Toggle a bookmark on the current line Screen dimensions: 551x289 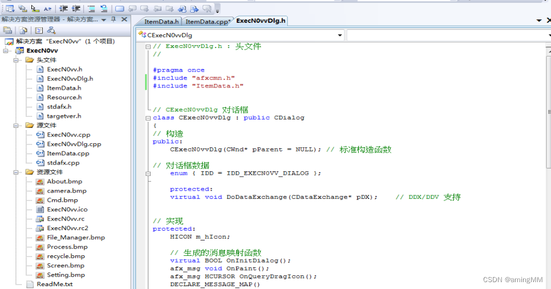point(119,9)
